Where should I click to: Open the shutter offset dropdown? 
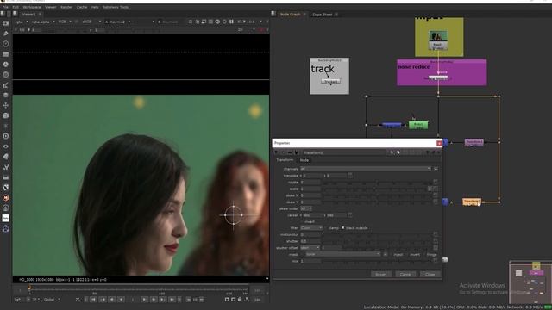click(310, 248)
